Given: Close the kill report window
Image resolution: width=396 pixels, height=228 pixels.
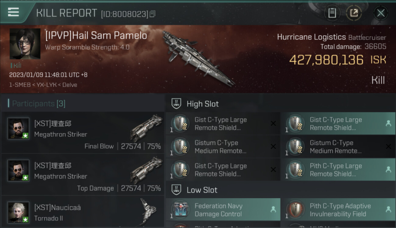Looking at the screenshot, I should [x=381, y=13].
